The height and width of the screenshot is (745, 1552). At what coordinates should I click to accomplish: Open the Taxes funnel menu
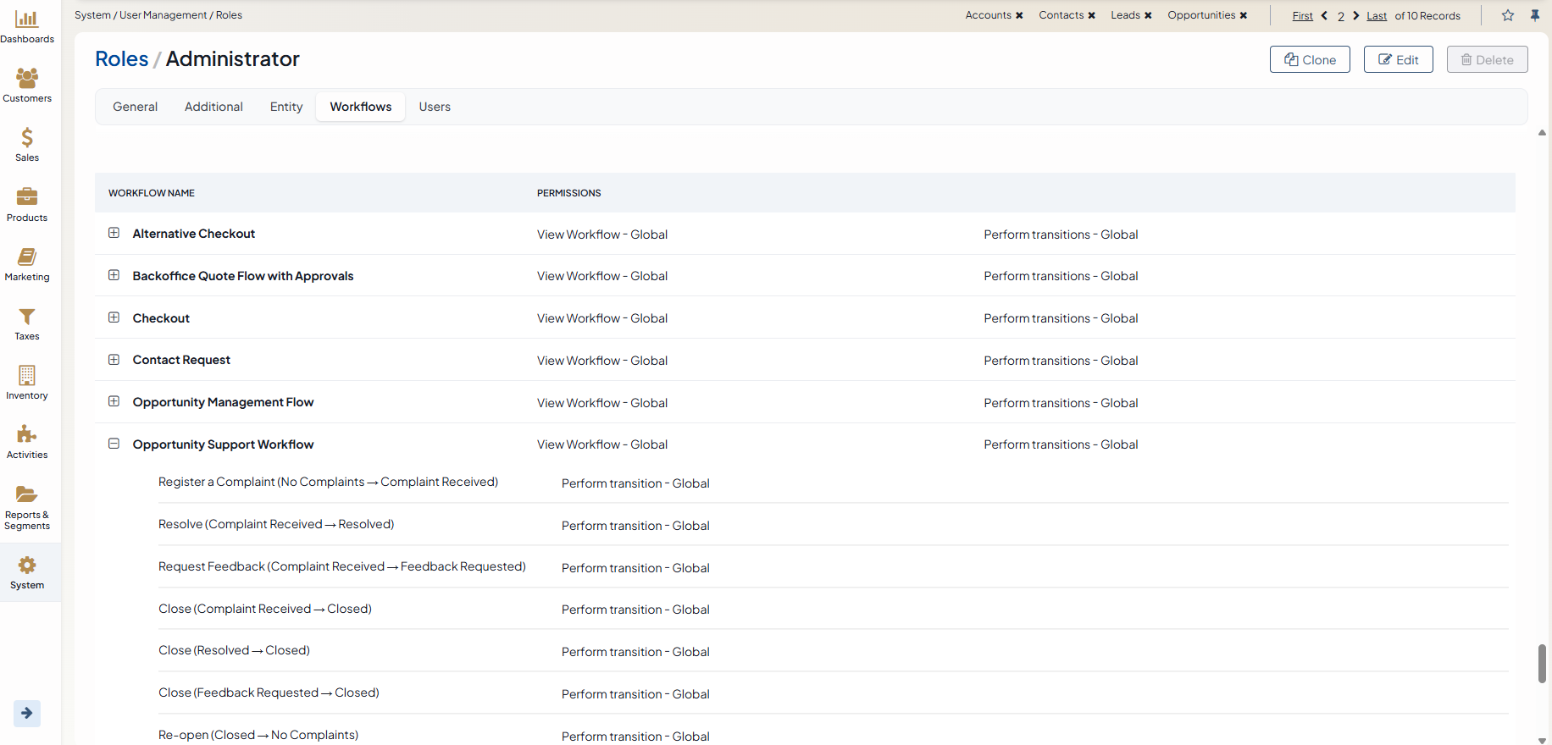[27, 323]
